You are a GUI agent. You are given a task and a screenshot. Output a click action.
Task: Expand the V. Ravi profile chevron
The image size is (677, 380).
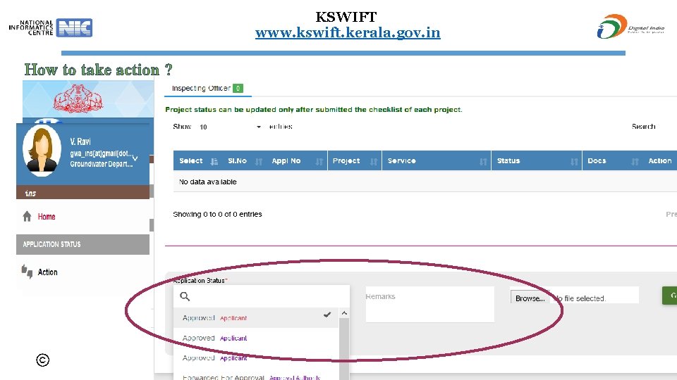click(135, 158)
